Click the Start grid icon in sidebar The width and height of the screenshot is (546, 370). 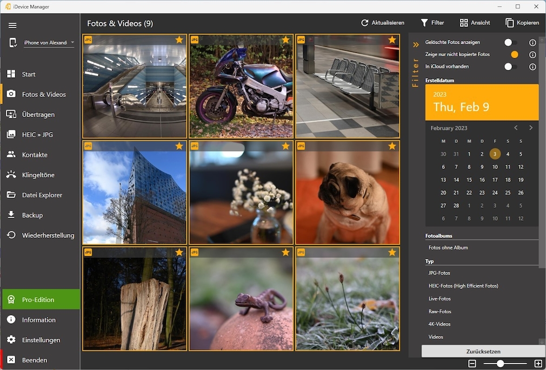(11, 74)
